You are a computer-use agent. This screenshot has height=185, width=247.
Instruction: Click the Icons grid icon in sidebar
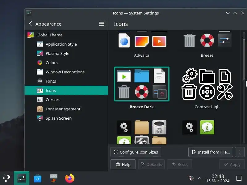coord(40,90)
